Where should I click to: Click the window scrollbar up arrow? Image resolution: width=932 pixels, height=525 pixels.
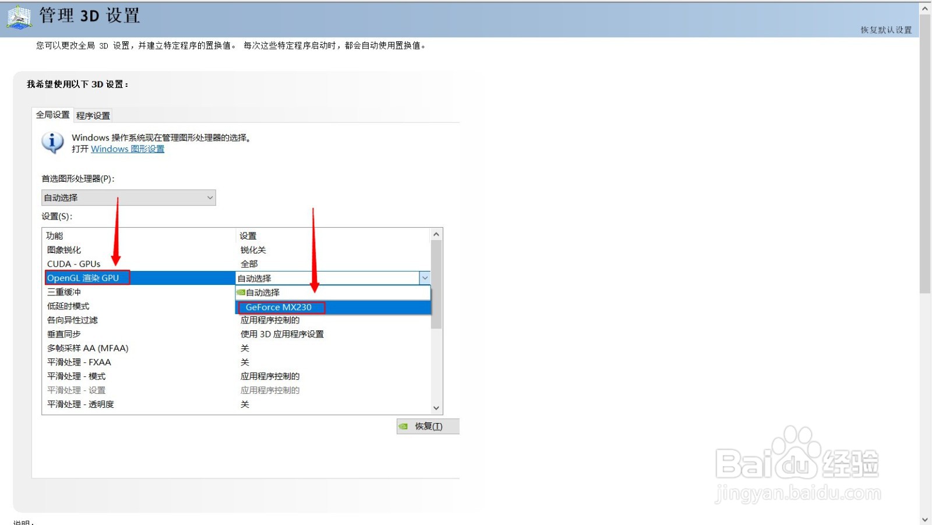pyautogui.click(x=925, y=8)
